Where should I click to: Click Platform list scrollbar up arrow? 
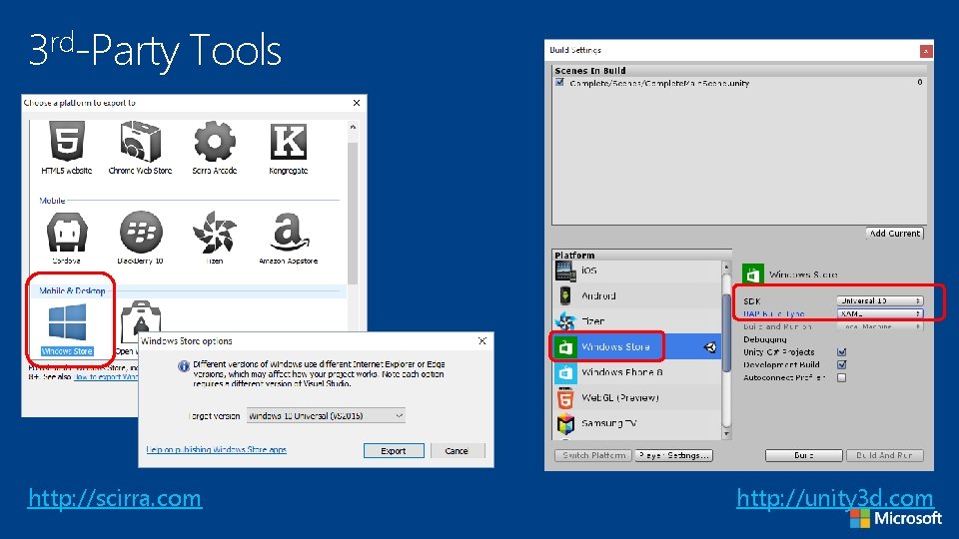tap(726, 267)
